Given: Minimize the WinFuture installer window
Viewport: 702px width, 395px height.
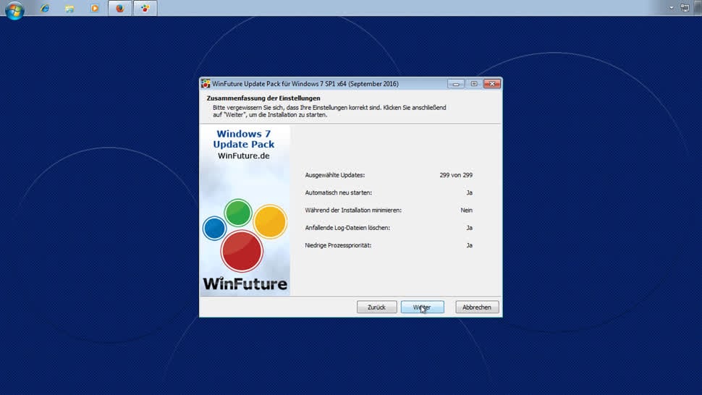Looking at the screenshot, I should coord(456,84).
